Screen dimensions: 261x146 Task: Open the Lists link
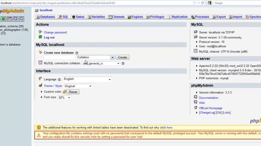click(227, 113)
